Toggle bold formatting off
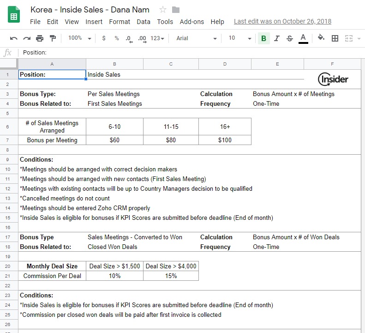The height and width of the screenshot is (333, 365). tap(263, 38)
